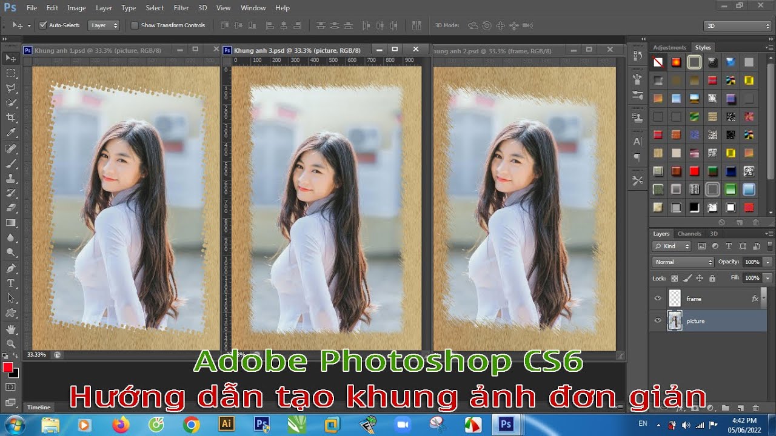Switch to the Channels tab
The image size is (776, 436).
pos(689,234)
